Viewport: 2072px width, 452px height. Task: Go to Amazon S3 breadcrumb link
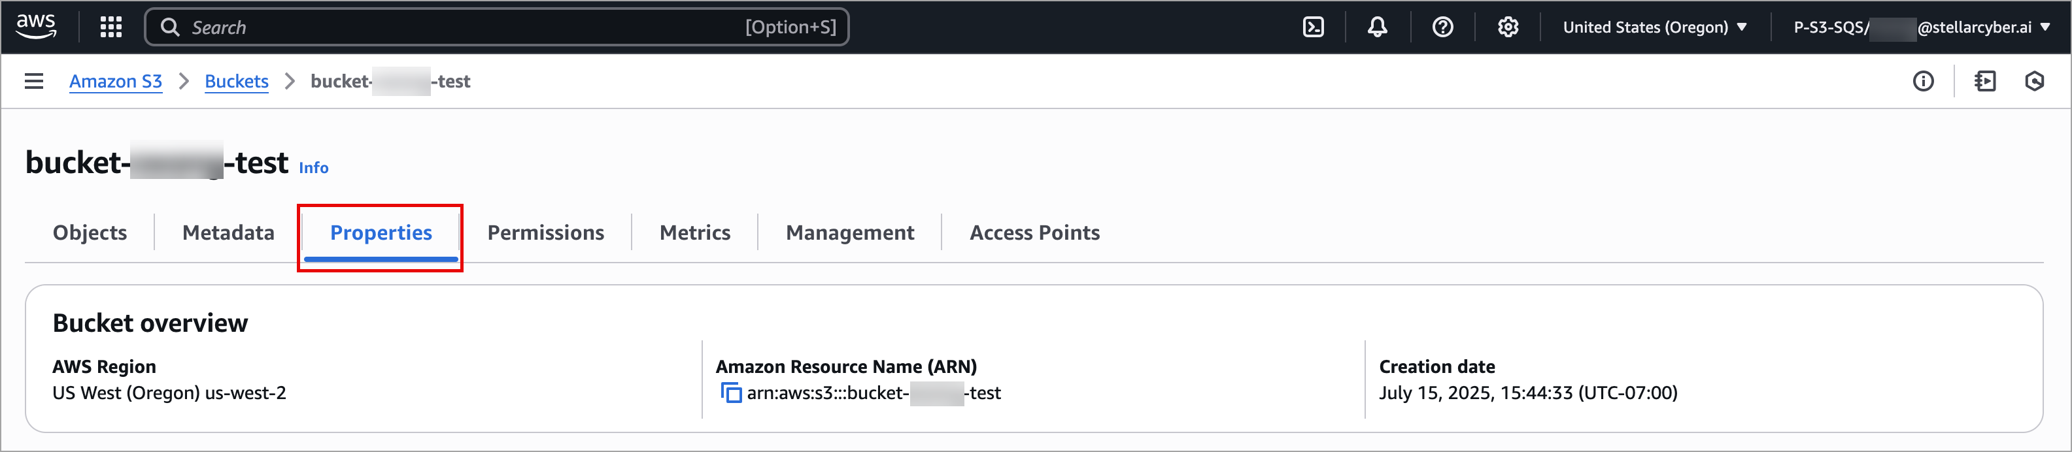pyautogui.click(x=116, y=81)
